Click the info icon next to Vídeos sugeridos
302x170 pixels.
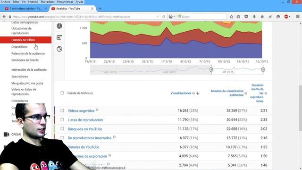pyautogui.click(x=97, y=110)
